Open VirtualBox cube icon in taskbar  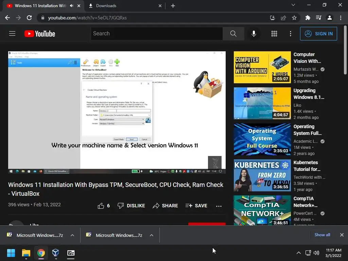point(55,253)
